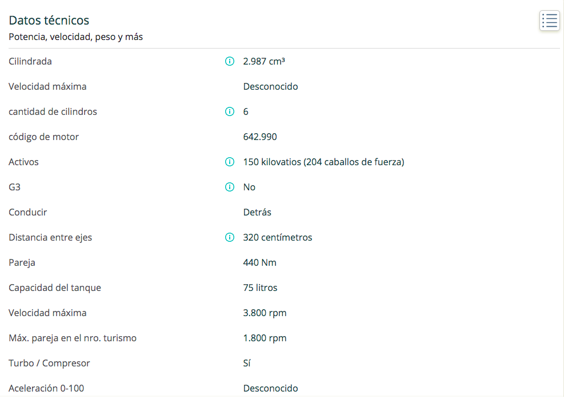Select the 440 Nm torque value
The width and height of the screenshot is (564, 399).
coord(259,262)
